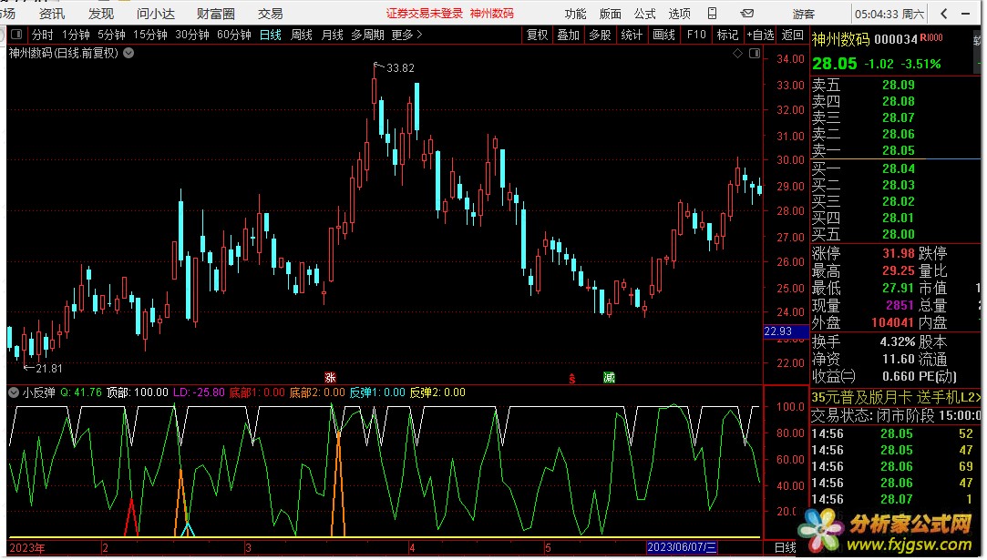Viewport: 987px width, 560px height.
Task: Open 多周期 view
Action: point(367,35)
